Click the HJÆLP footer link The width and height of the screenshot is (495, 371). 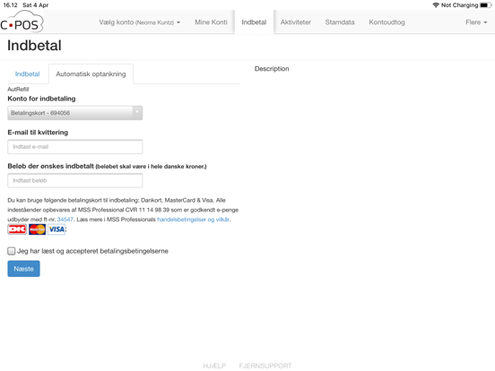(214, 366)
